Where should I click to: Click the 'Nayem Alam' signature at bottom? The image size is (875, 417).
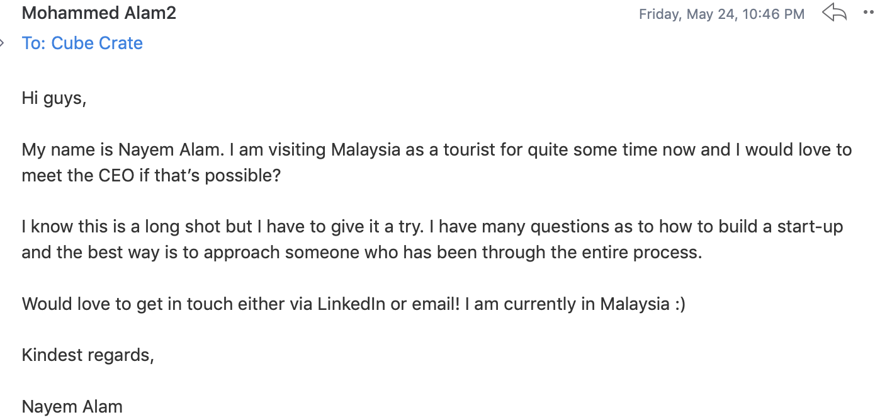(72, 406)
